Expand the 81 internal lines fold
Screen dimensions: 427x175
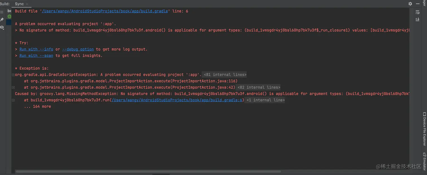(x=225, y=75)
